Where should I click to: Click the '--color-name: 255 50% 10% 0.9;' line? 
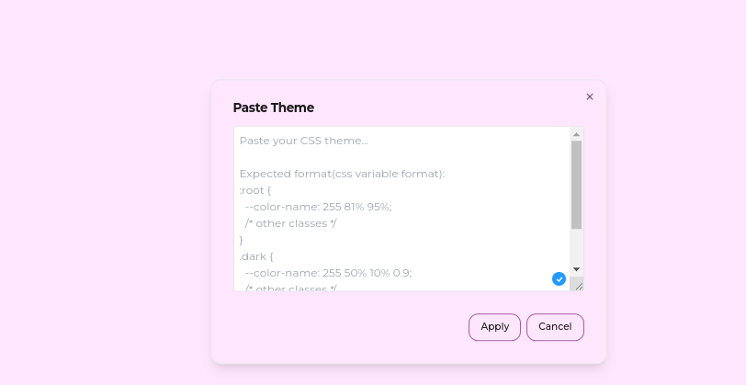(x=328, y=273)
